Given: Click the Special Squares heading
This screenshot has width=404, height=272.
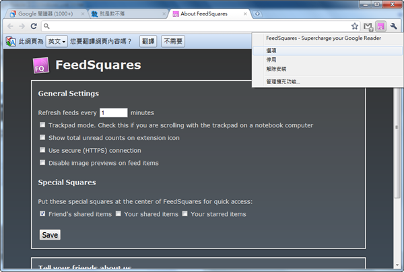Looking at the screenshot, I should pos(67,182).
